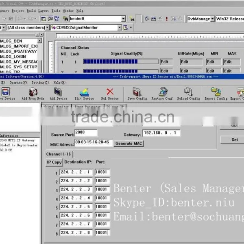Open the benter0 find combo dropdown
244x244 pixels.
point(123,19)
